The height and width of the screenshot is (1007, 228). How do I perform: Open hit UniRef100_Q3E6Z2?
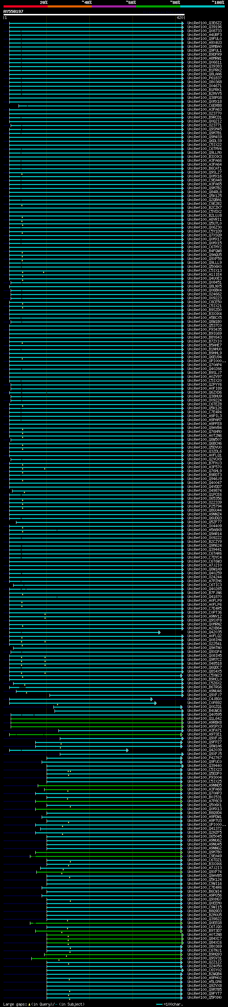pyautogui.click(x=204, y=23)
